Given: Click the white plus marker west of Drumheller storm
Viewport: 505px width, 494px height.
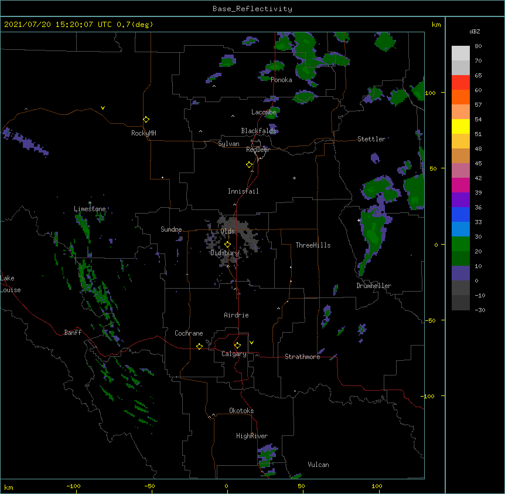Looking at the screenshot, I should click(359, 220).
